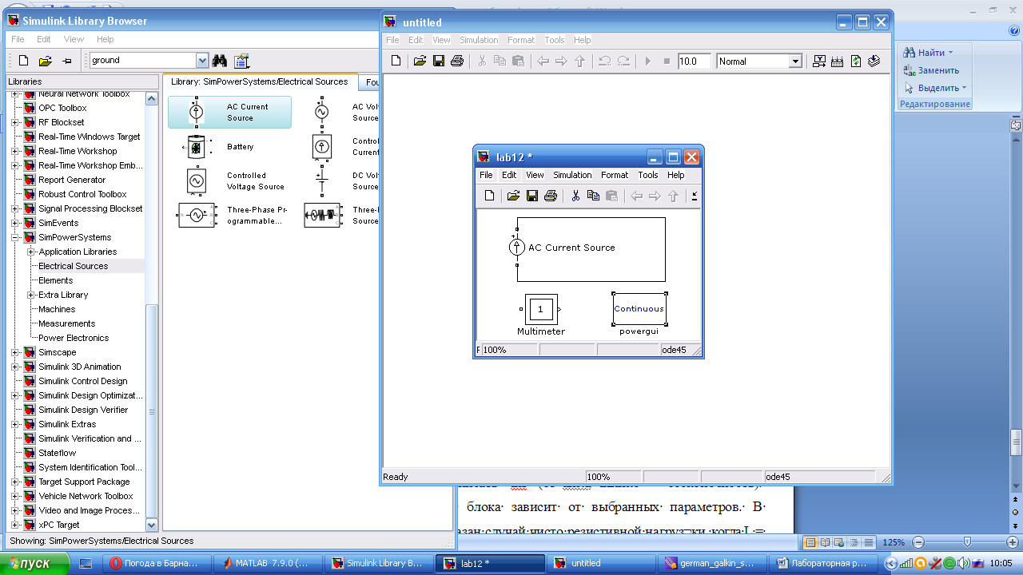Click Open icon in untitled model toolbar

pyautogui.click(x=419, y=61)
